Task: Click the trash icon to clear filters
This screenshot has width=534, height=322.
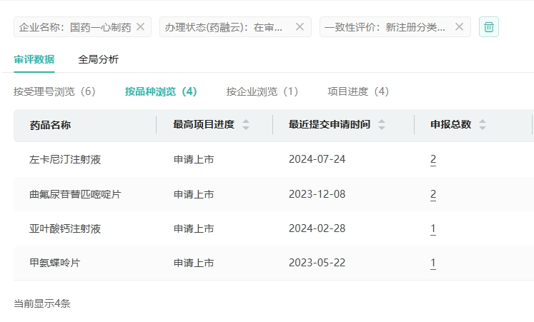Action: point(489,27)
